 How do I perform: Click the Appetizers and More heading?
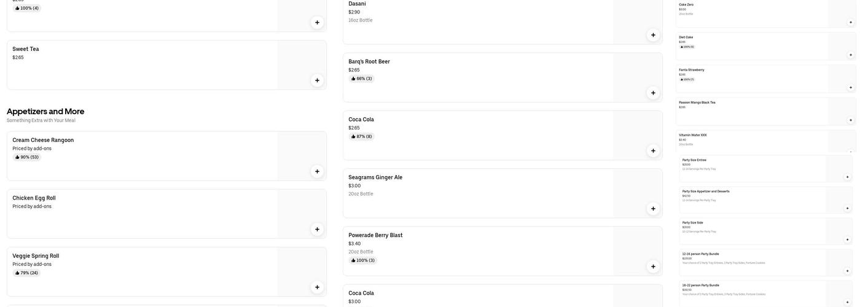point(45,112)
